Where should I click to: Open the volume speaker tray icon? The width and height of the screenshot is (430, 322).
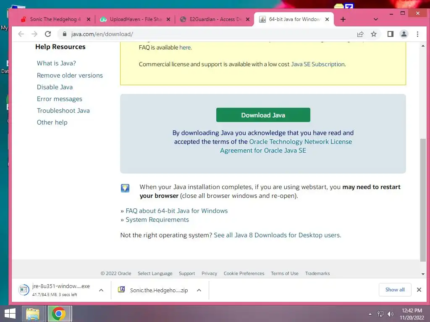pyautogui.click(x=390, y=314)
